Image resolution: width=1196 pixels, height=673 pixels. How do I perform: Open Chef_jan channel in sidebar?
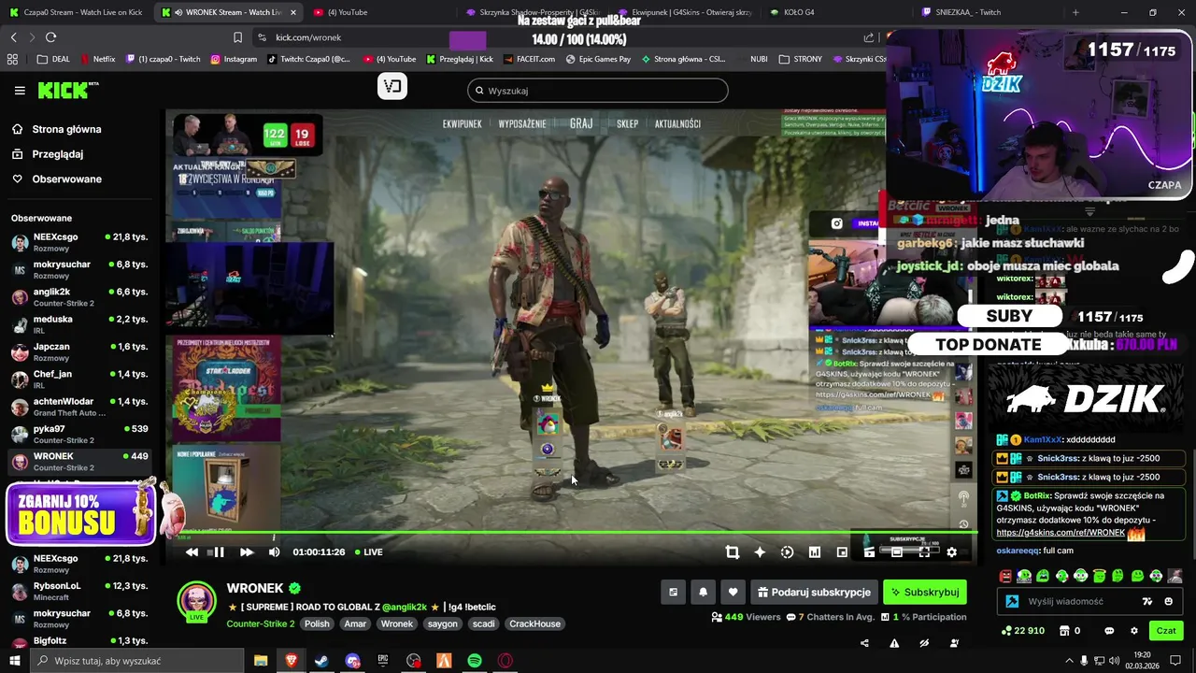click(x=79, y=379)
